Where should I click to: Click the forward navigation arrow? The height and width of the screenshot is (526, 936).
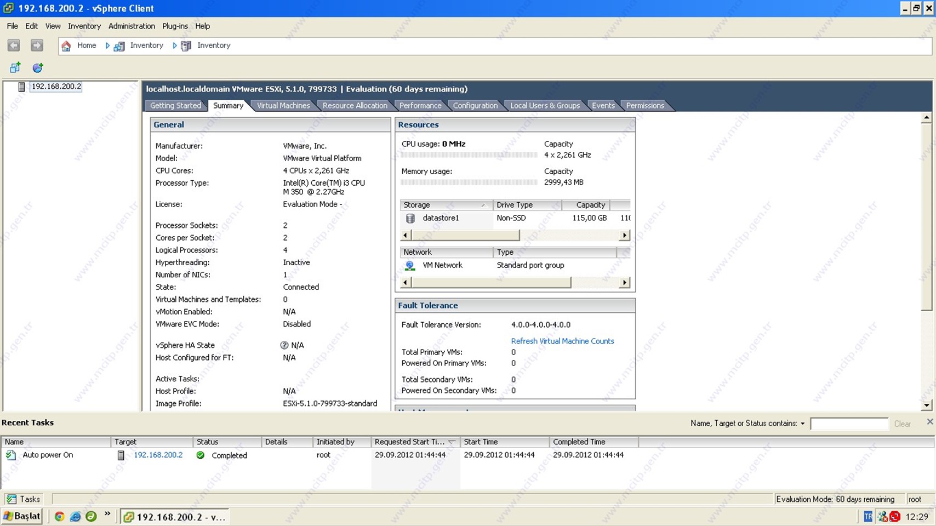(x=37, y=45)
